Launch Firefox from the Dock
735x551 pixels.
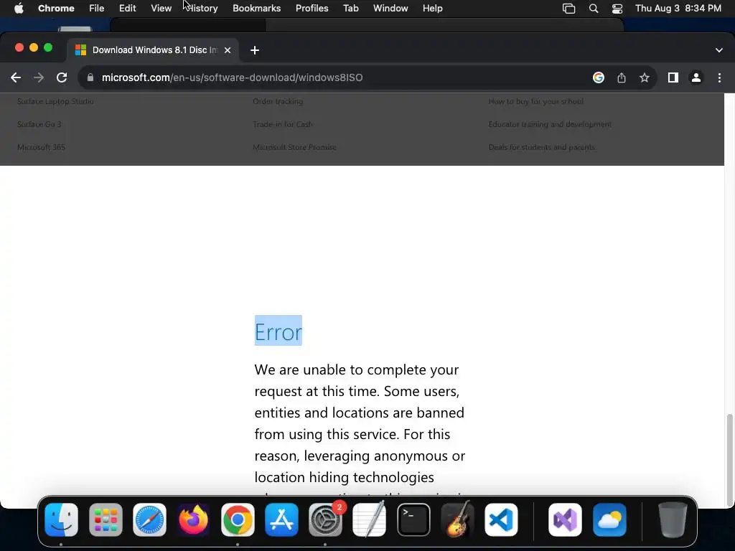(194, 519)
